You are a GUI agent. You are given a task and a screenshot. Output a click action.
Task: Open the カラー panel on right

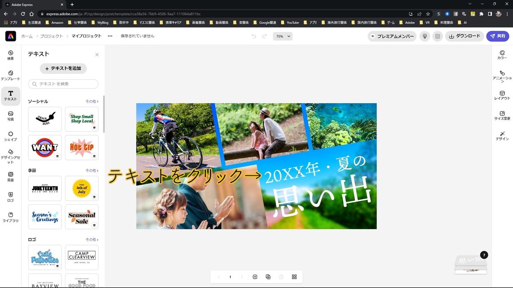tap(502, 55)
